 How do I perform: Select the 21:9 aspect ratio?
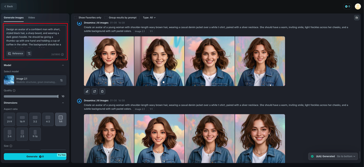[x=9, y=119]
